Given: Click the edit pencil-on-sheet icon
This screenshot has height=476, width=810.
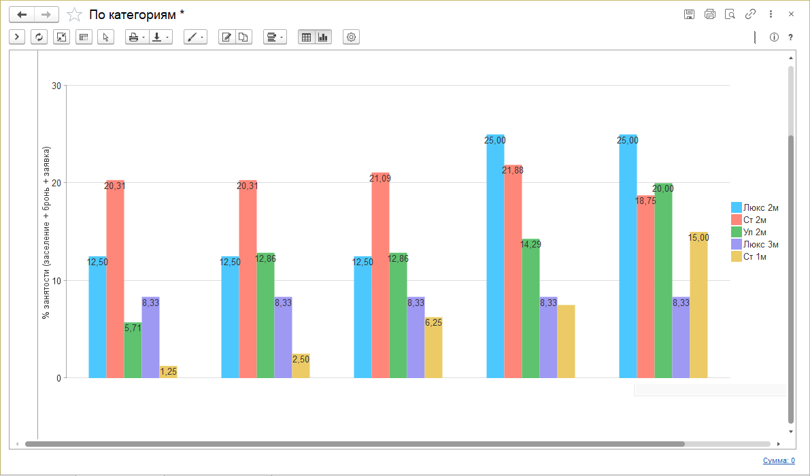Looking at the screenshot, I should pyautogui.click(x=226, y=37).
